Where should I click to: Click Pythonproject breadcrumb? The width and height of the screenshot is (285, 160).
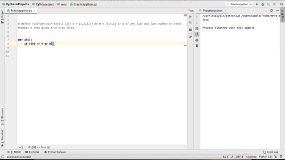pyautogui.click(x=43, y=4)
